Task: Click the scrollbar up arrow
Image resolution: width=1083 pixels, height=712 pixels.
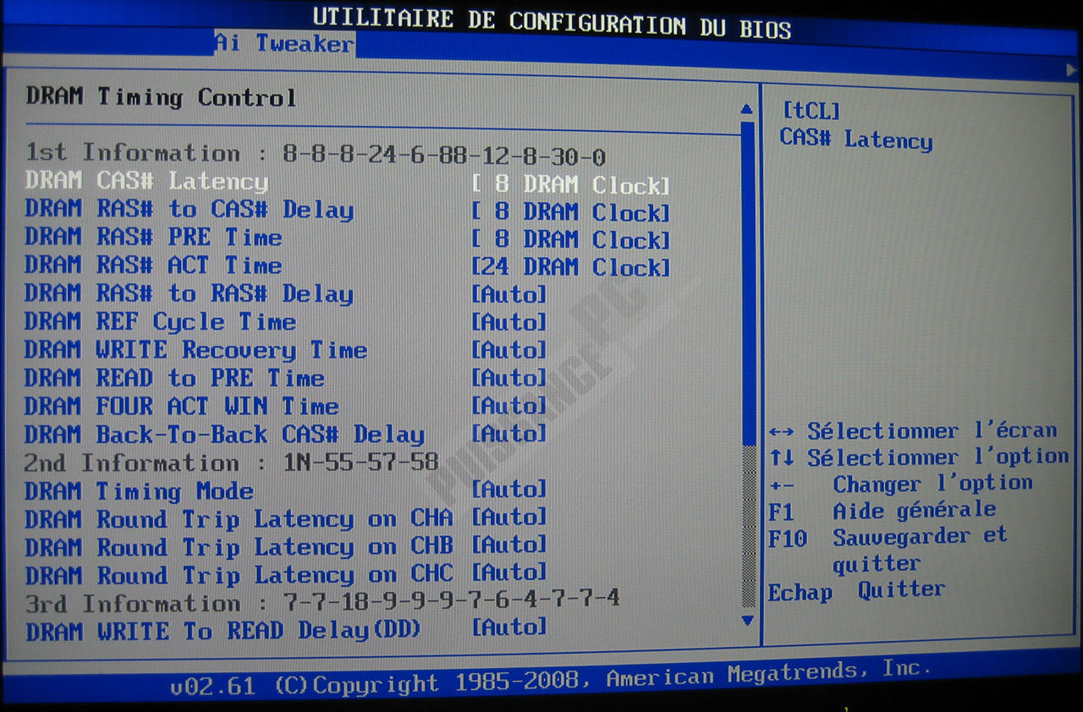Action: pyautogui.click(x=746, y=109)
